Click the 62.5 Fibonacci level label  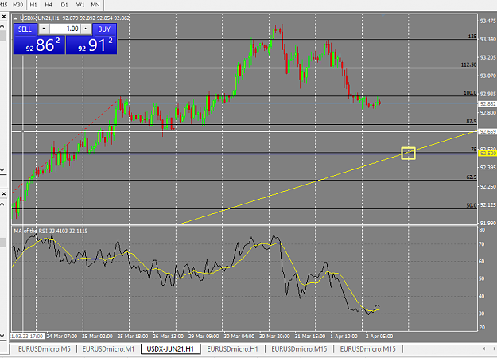point(472,177)
